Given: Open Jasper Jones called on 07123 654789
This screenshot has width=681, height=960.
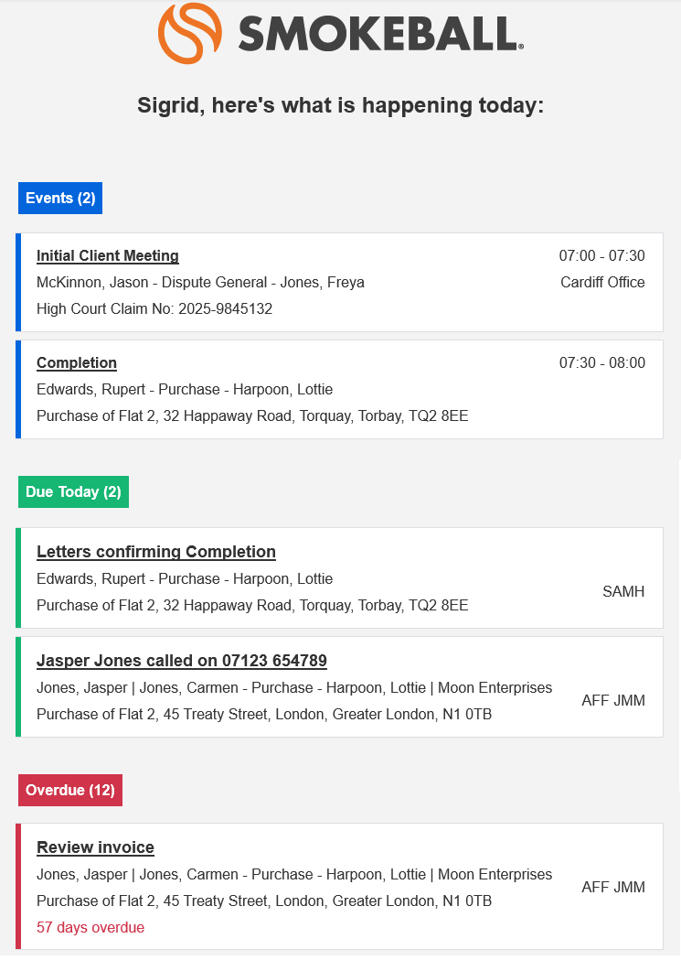Looking at the screenshot, I should [182, 661].
